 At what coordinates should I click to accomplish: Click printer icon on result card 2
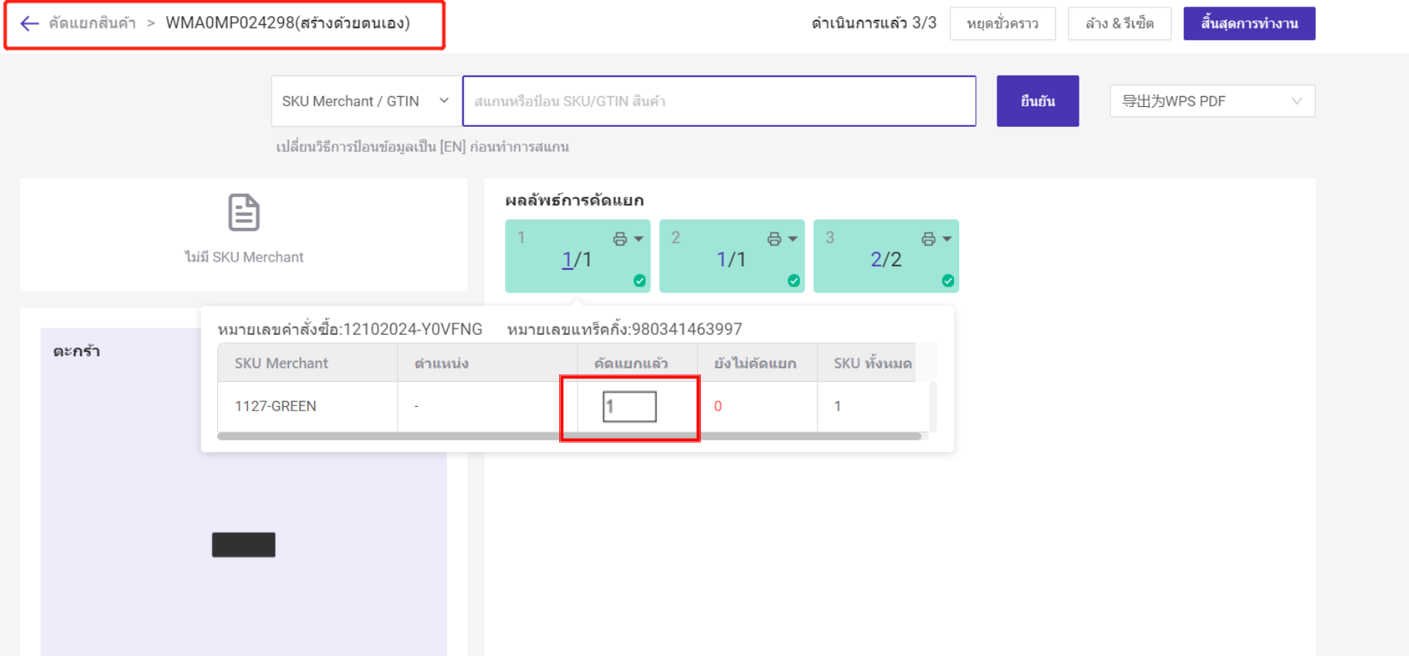coord(773,239)
